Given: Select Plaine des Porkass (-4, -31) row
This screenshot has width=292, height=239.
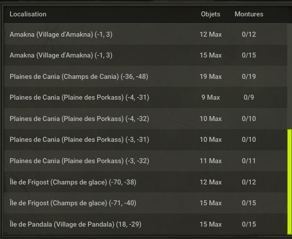Looking at the screenshot, I should 145,98.
